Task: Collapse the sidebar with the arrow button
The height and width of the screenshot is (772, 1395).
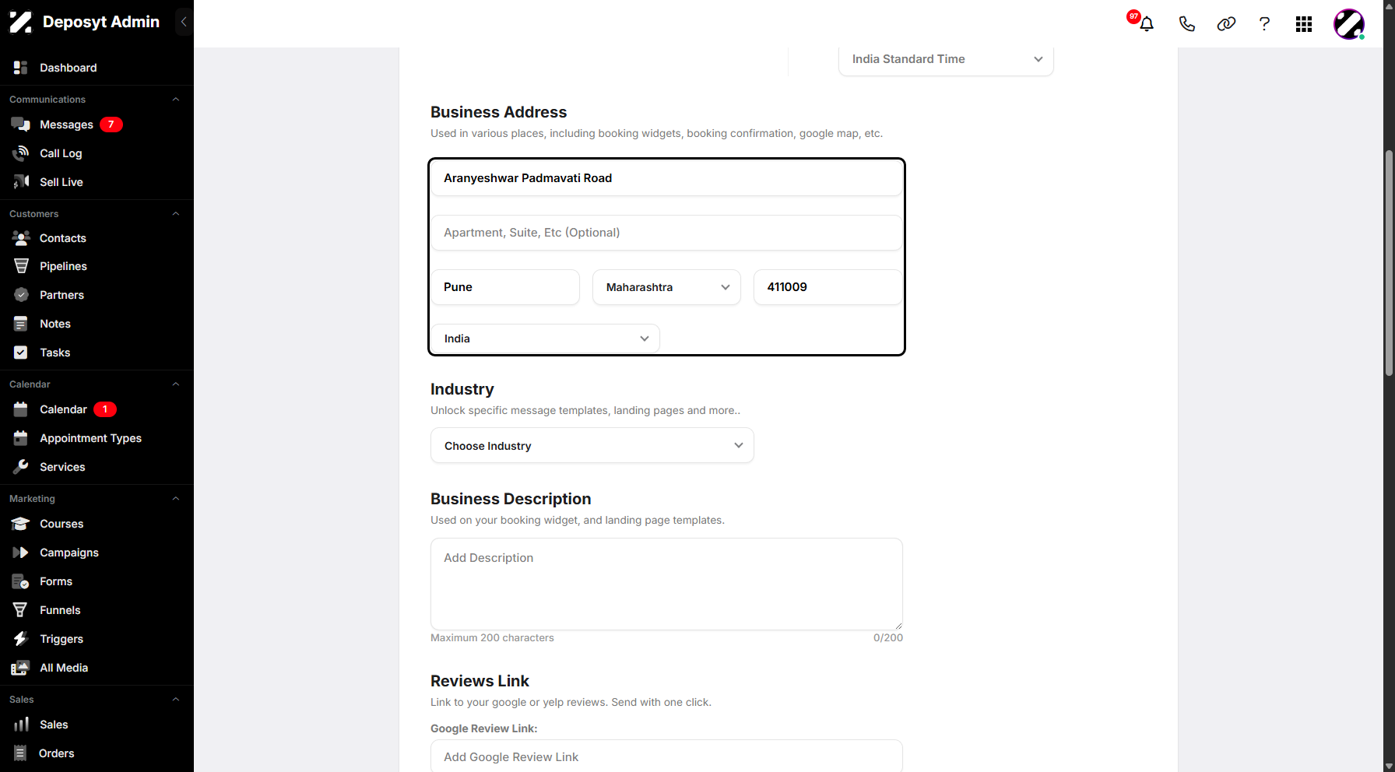Action: [x=184, y=22]
